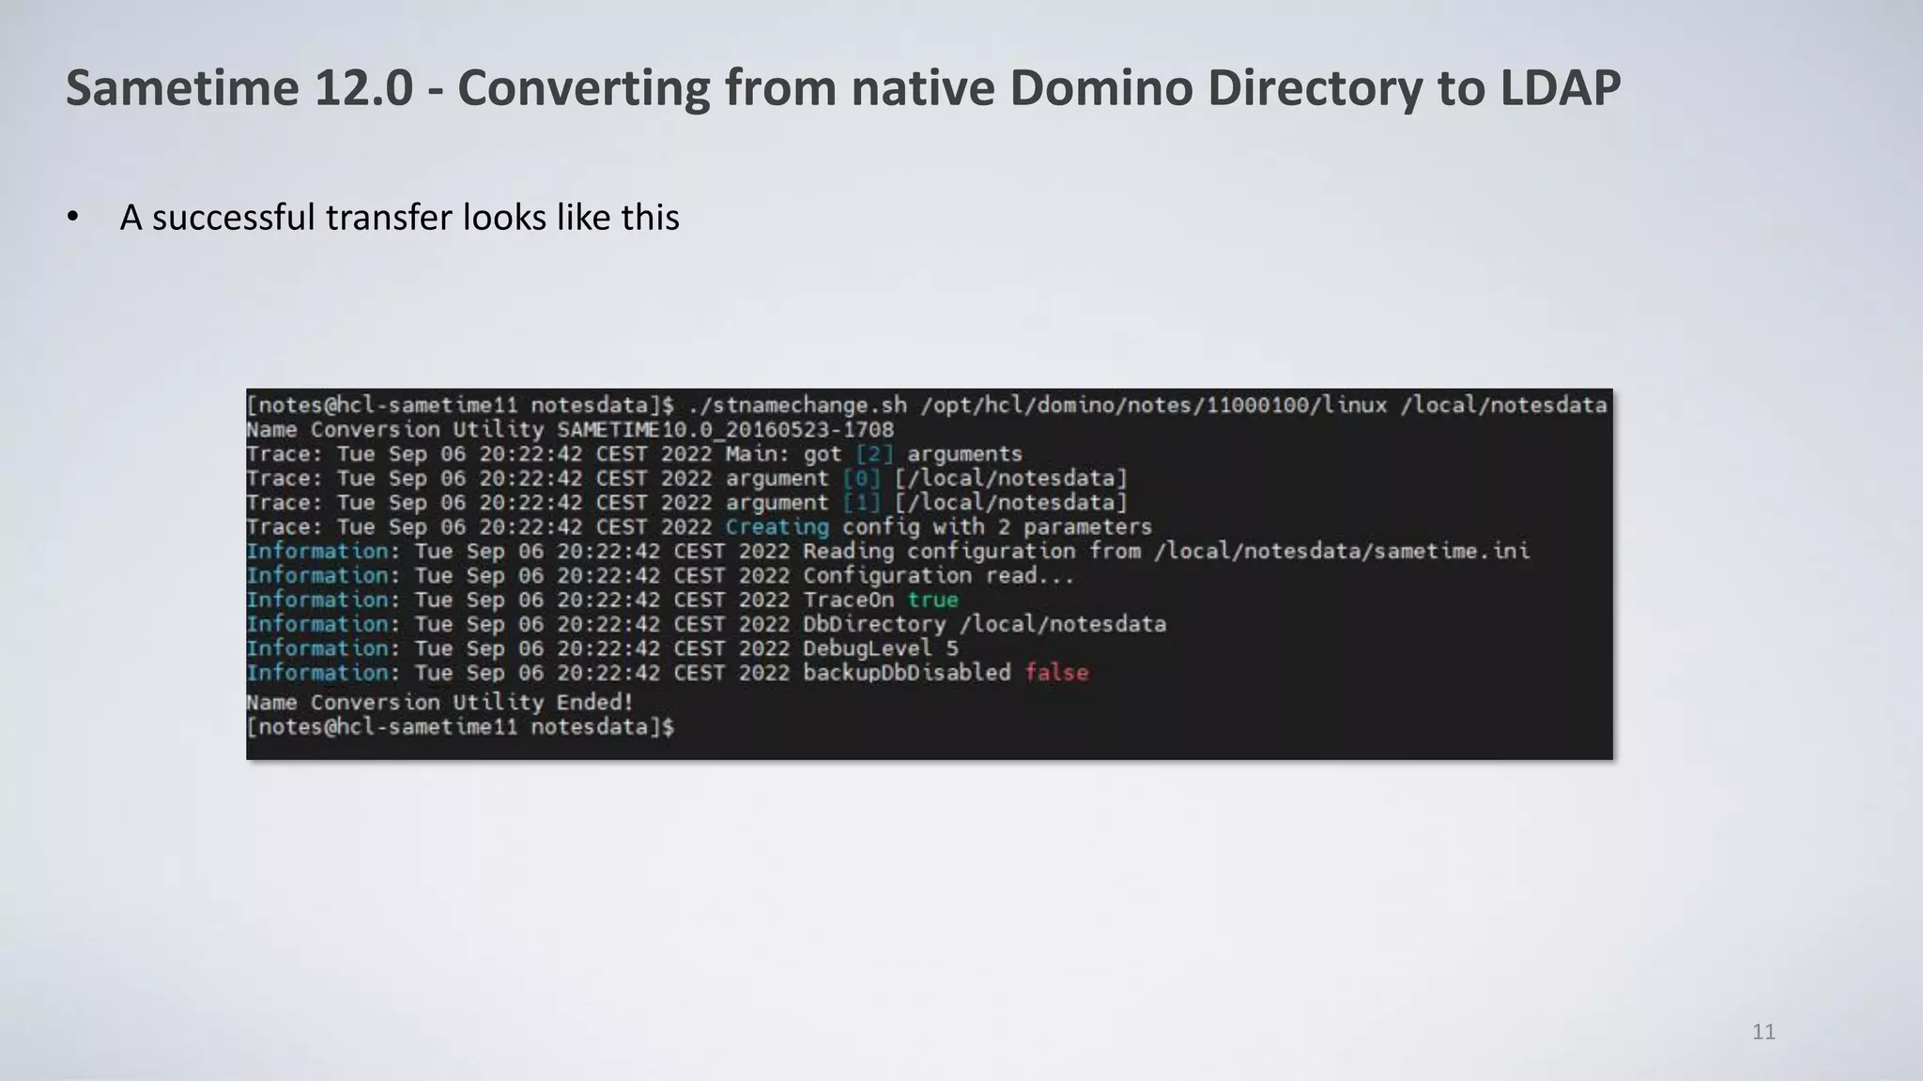Click the 'argument [0] [/local/notesdata]' line
1923x1081 pixels.
click(x=686, y=479)
